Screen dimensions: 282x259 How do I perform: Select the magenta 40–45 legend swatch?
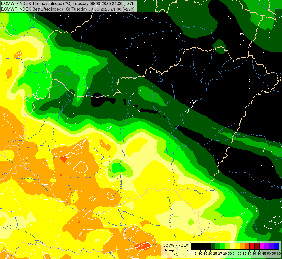click(x=262, y=246)
